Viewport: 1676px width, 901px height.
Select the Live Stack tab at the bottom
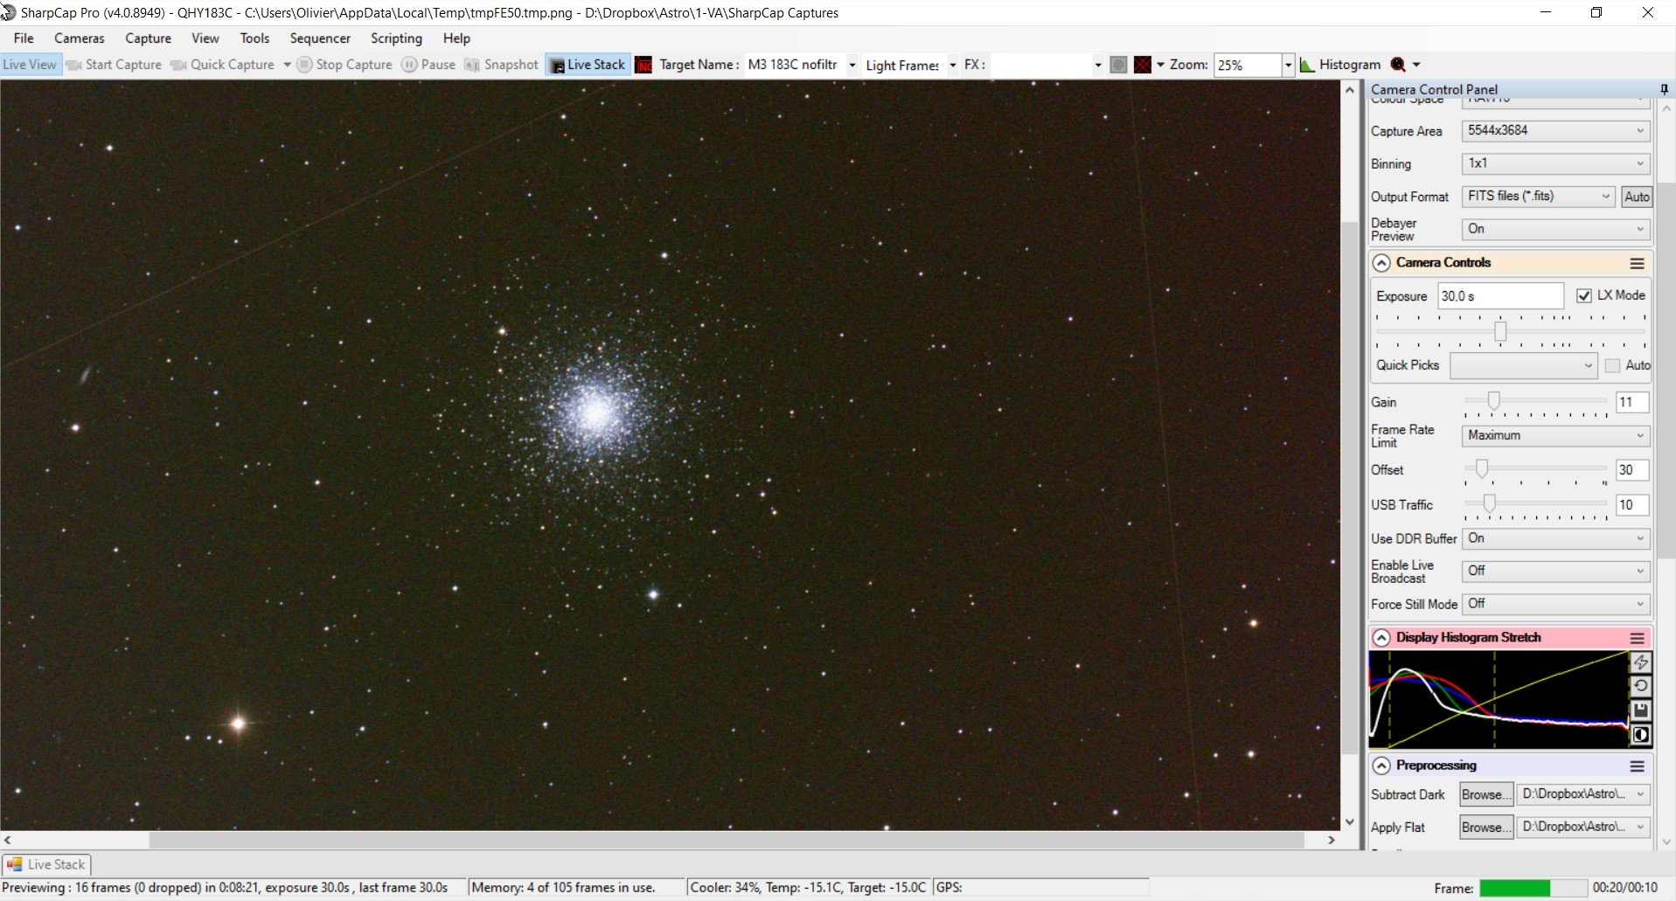point(46,864)
